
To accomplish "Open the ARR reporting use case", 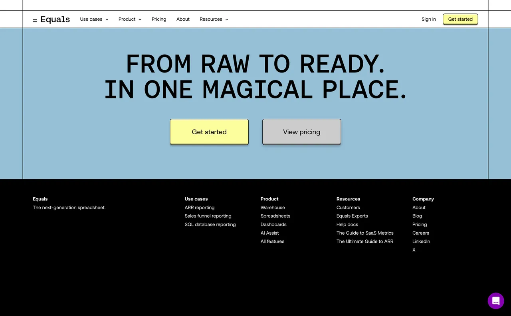I will click(199, 207).
